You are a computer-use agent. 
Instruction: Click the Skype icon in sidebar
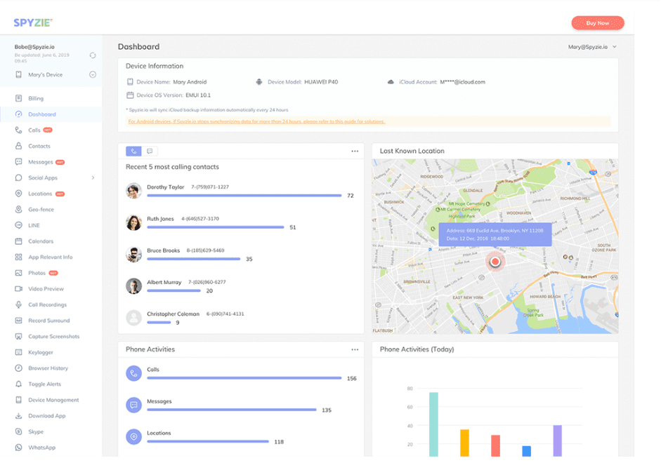[x=18, y=431]
